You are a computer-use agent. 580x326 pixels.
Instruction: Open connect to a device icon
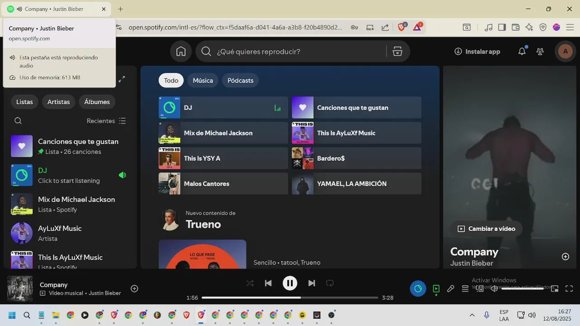click(x=480, y=288)
